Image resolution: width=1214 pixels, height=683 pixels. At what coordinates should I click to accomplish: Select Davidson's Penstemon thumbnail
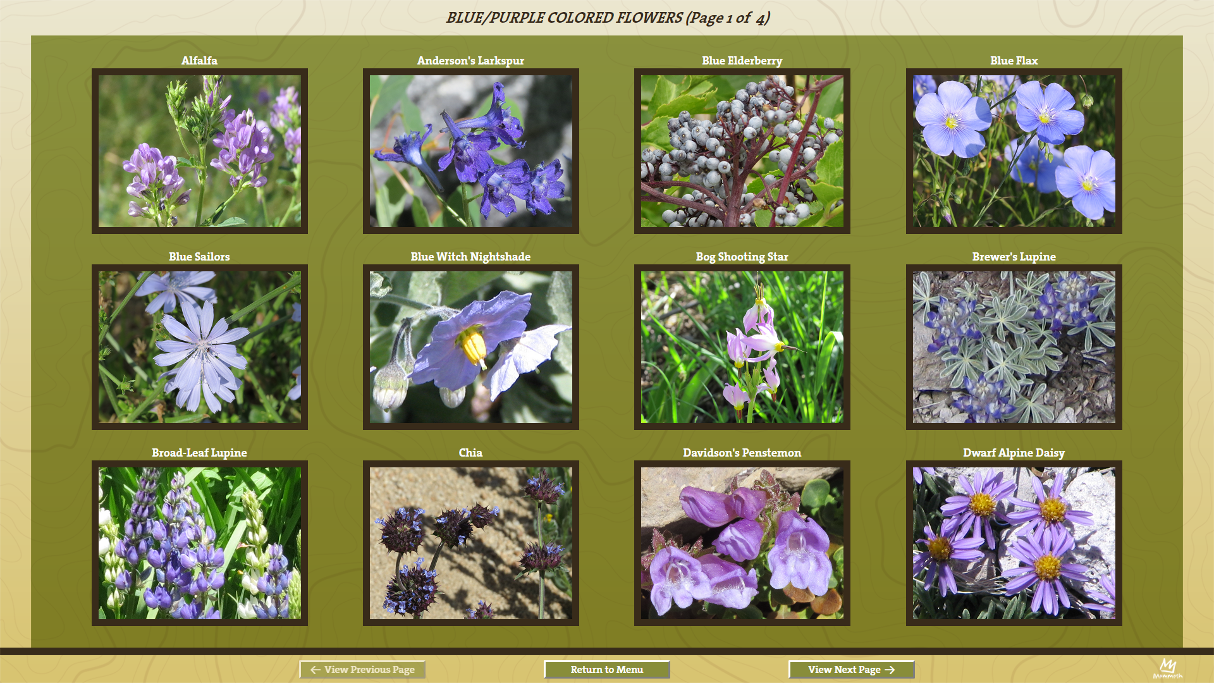[x=742, y=543]
